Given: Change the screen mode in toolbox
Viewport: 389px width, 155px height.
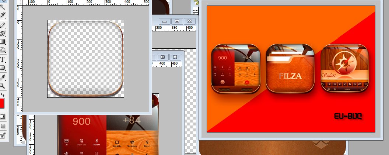Looking at the screenshot, I should 3,126.
